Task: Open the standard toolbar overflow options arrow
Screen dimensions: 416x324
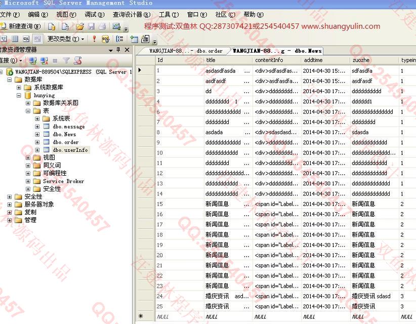Action: point(127,29)
